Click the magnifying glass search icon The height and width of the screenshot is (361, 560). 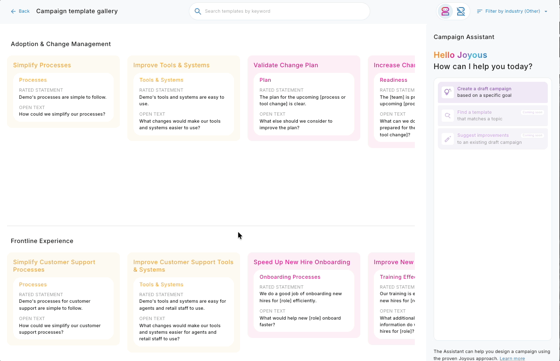click(x=198, y=11)
